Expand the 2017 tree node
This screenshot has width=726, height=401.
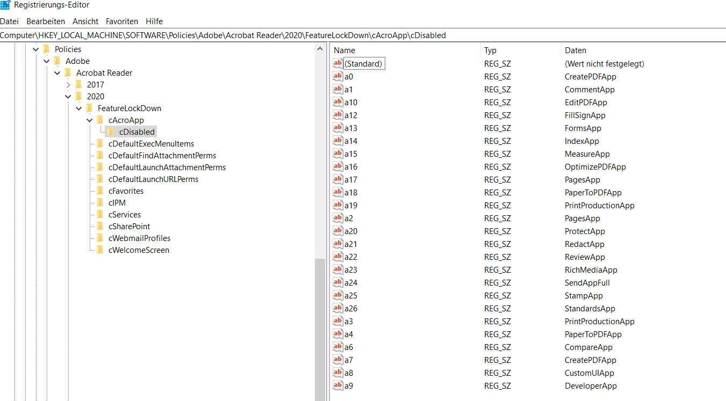pyautogui.click(x=68, y=85)
